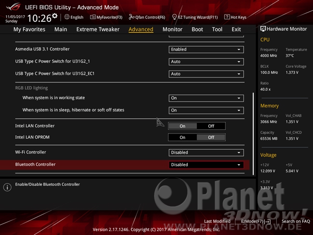Turn Intel LAN Controller On

tap(183, 126)
